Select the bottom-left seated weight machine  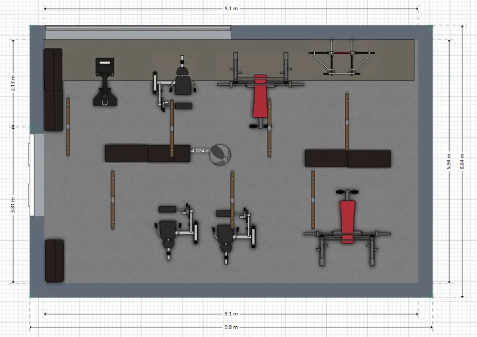pyautogui.click(x=174, y=230)
